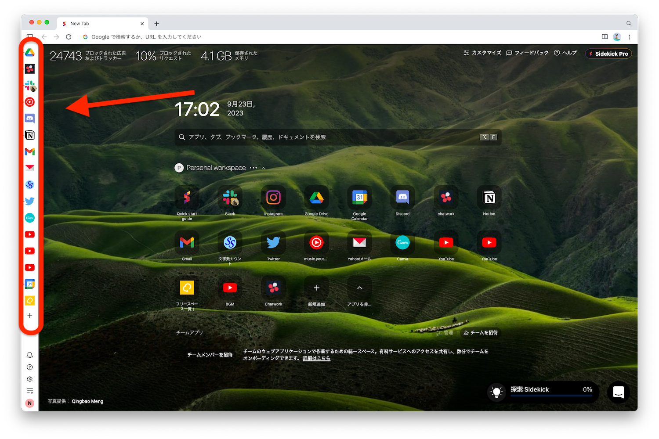Click the browser profile avatar

tap(617, 37)
